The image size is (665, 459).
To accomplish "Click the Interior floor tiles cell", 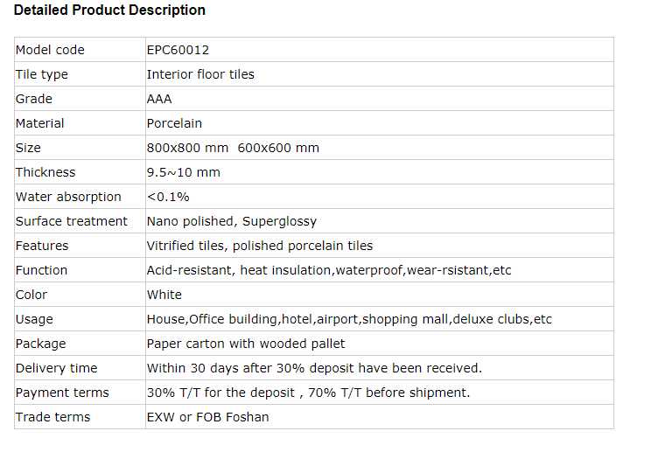I will [x=200, y=74].
